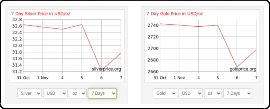This screenshot has width=270, height=109.
Task: Click the 2740 axis label on gold chart
Action: pyautogui.click(x=153, y=25)
